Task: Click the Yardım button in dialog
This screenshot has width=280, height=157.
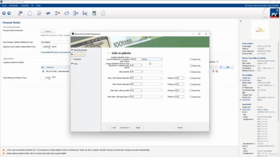Action: click(x=180, y=128)
